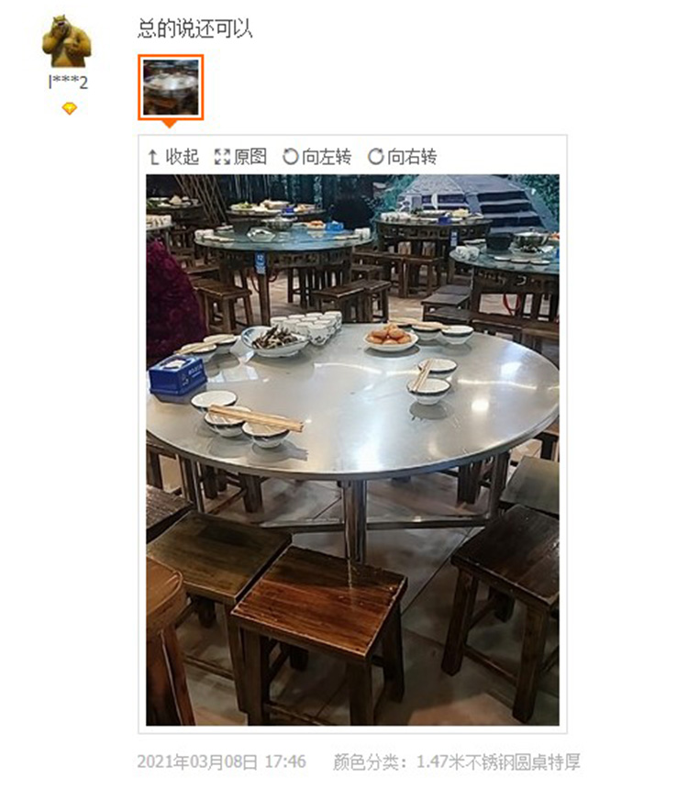The width and height of the screenshot is (688, 789).
Task: Open reviewer profile l***2
Action: [x=68, y=83]
